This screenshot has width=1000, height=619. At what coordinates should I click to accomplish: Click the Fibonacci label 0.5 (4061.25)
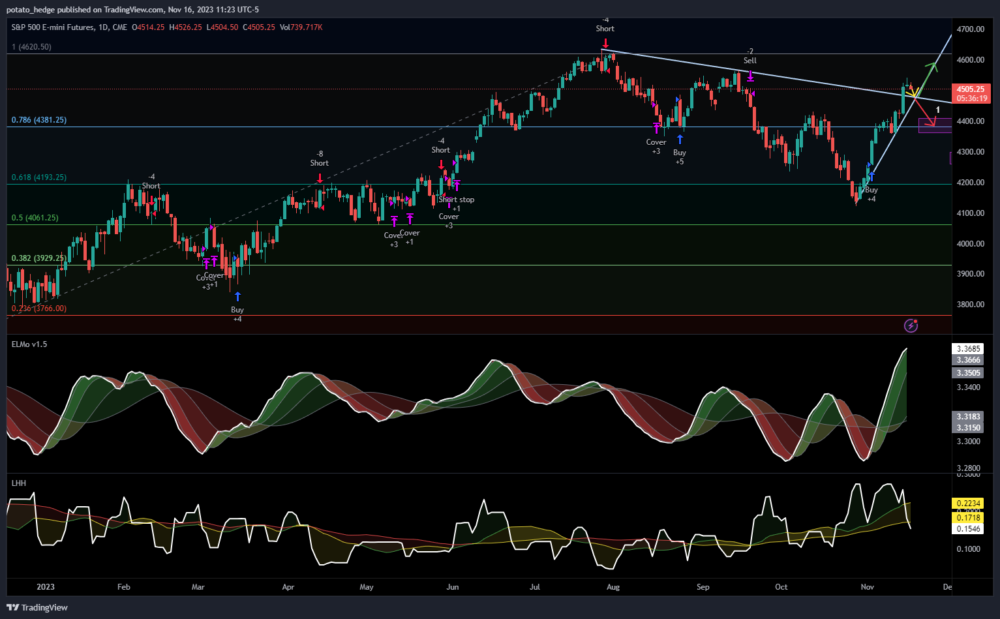click(35, 218)
